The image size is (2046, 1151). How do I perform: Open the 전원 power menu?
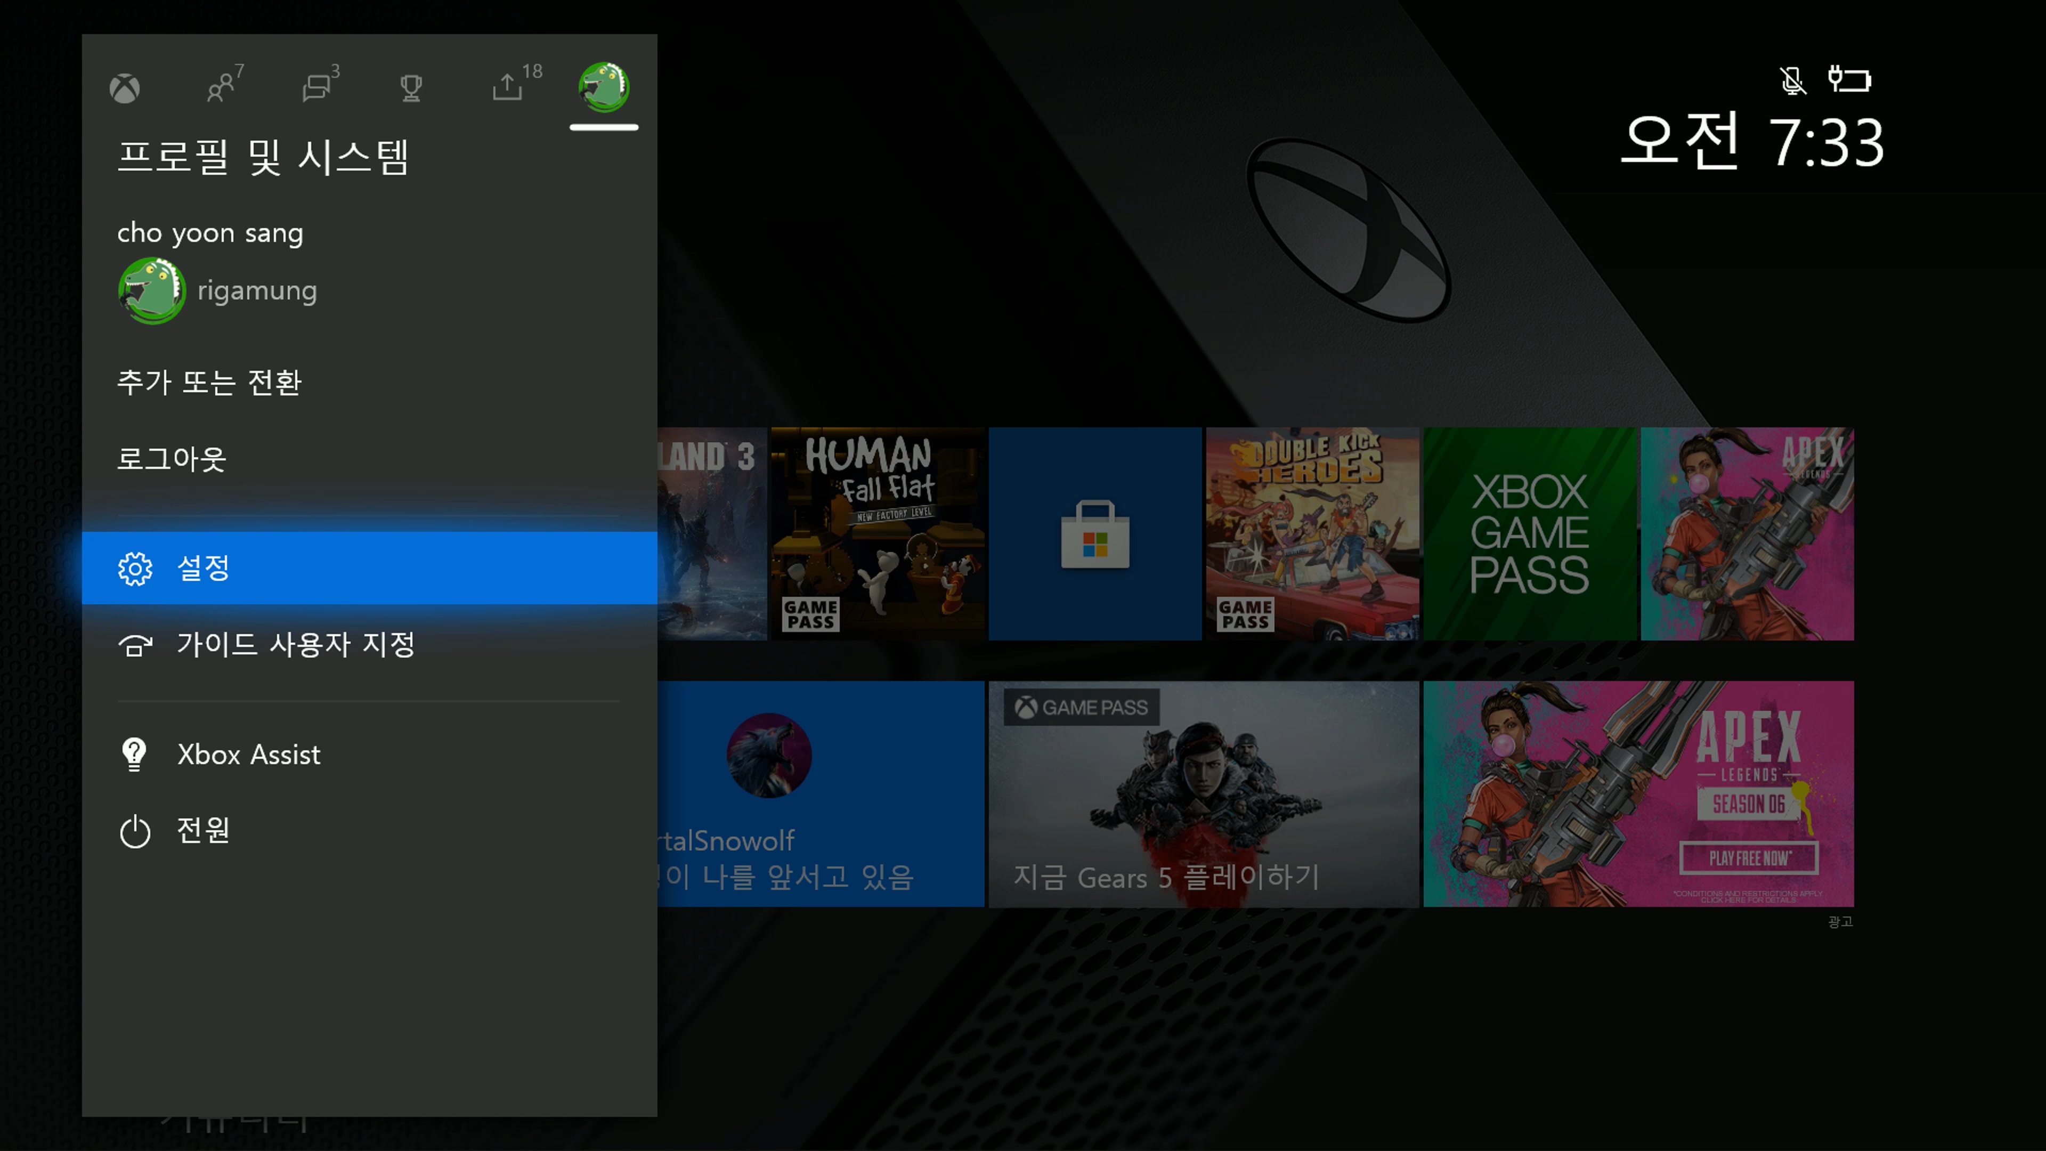pyautogui.click(x=369, y=831)
